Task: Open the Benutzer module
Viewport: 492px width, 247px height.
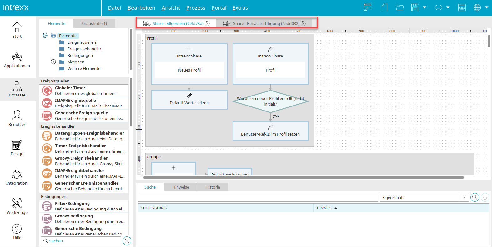Action: tap(17, 118)
